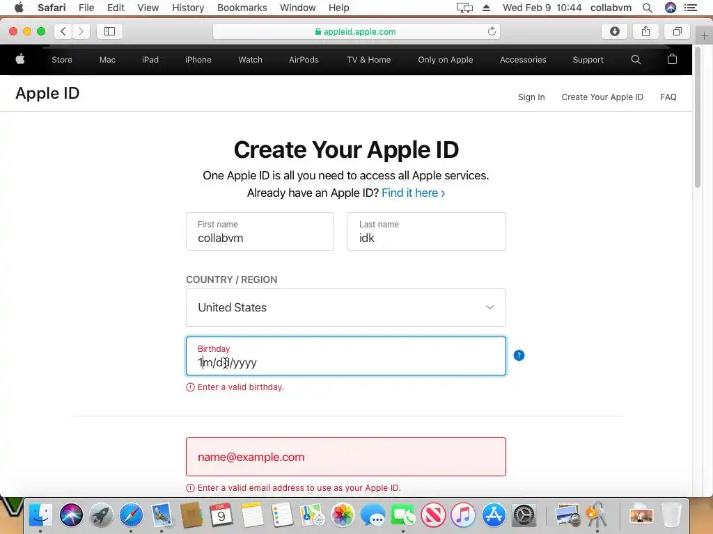
Task: Open FaceTime from the Dock
Action: pos(403,515)
